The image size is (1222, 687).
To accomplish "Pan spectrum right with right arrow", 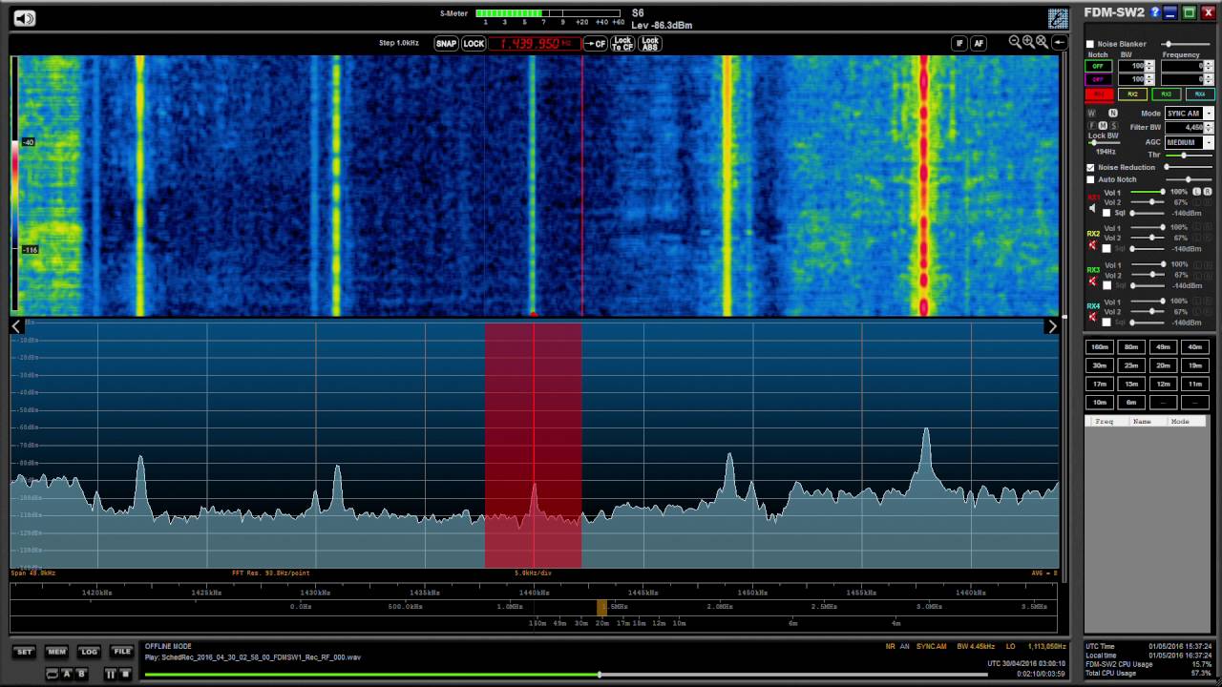I will (1052, 326).
